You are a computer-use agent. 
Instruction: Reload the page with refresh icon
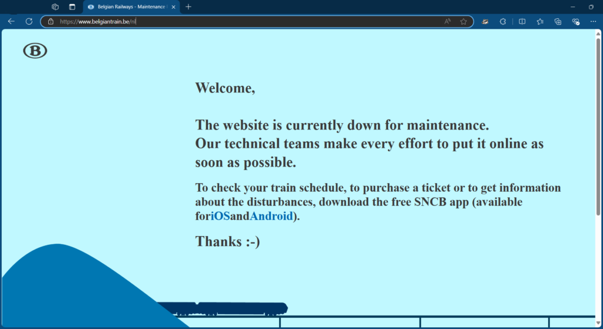[x=29, y=22]
